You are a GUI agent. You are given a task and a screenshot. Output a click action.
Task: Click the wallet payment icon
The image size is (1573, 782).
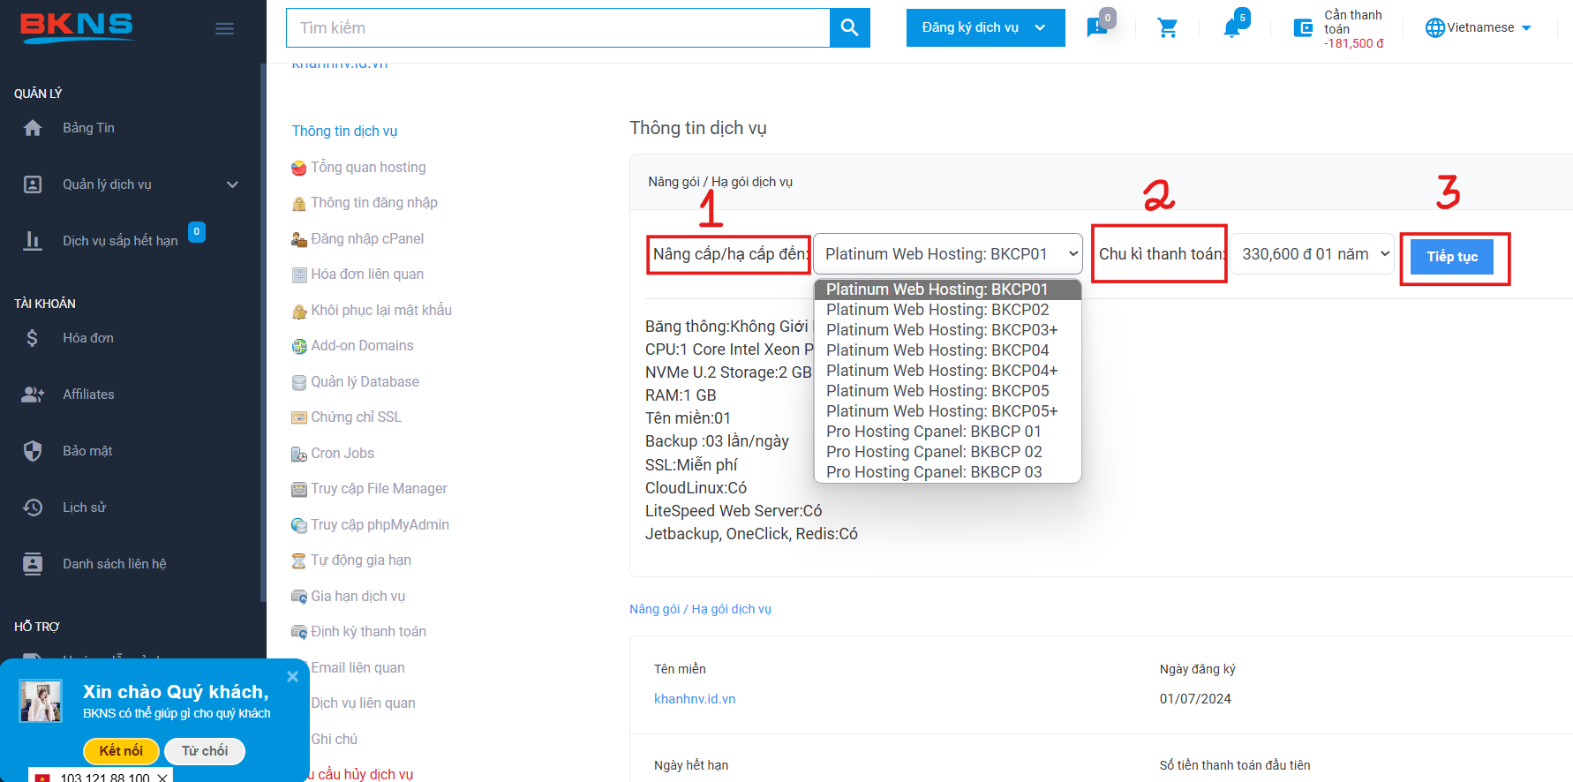click(1303, 28)
